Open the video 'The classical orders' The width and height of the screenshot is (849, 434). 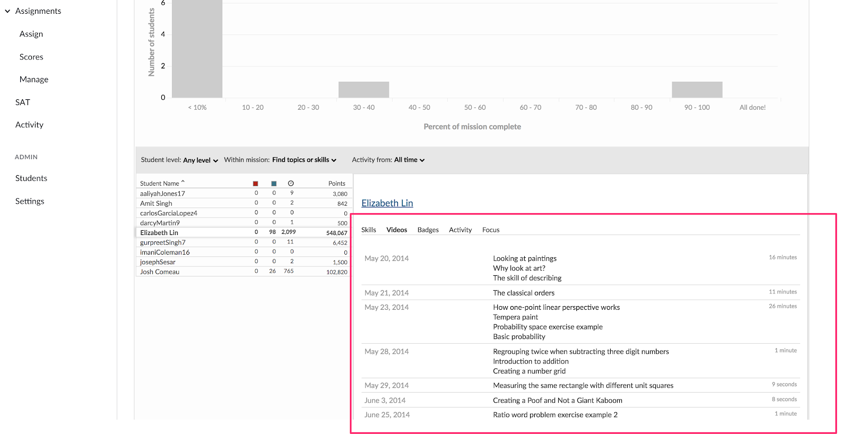(523, 293)
